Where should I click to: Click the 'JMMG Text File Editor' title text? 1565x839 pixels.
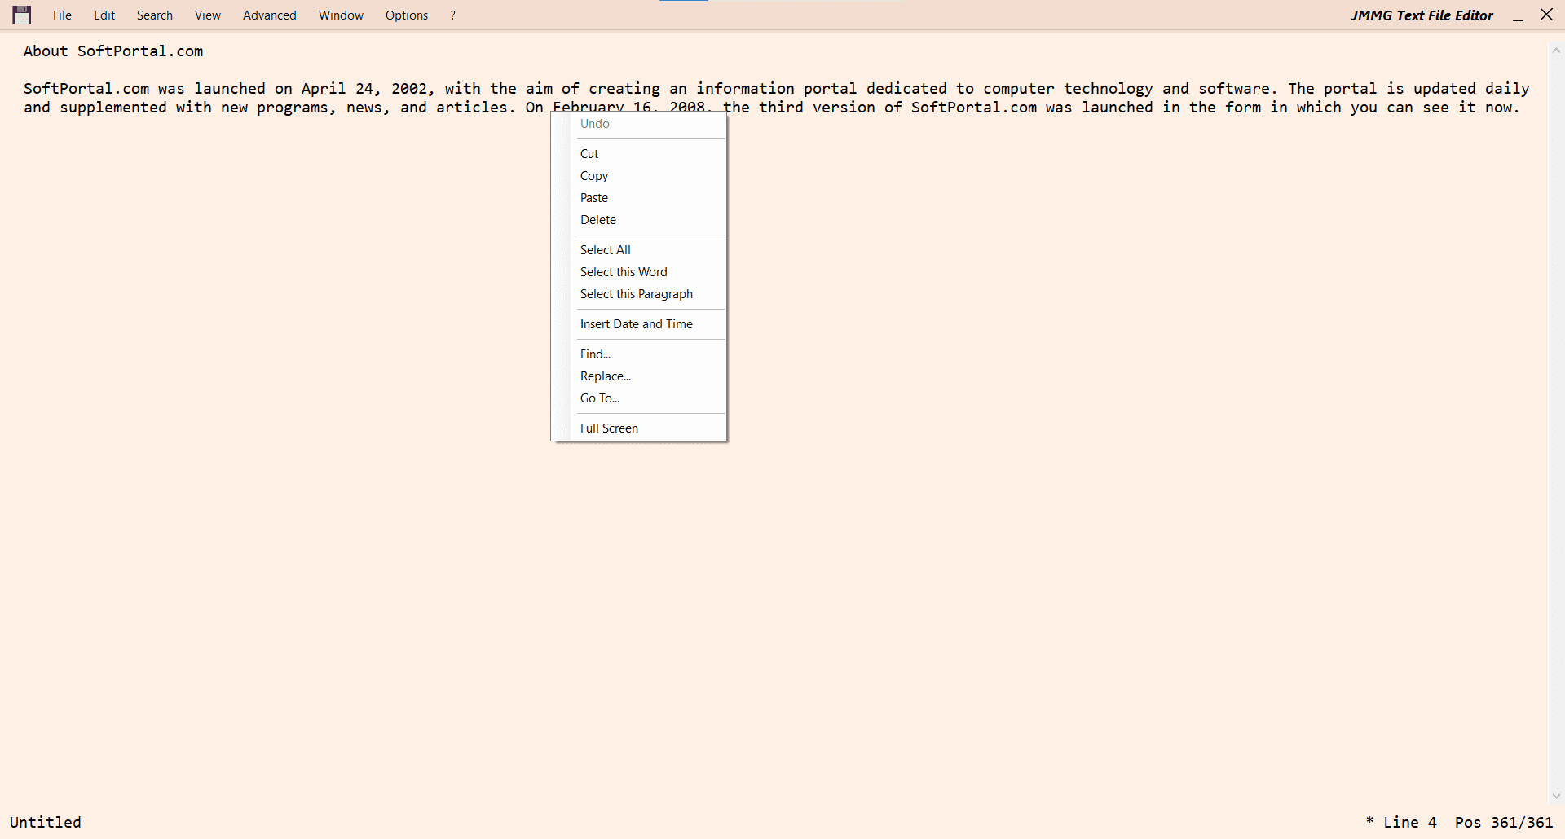[1422, 15]
